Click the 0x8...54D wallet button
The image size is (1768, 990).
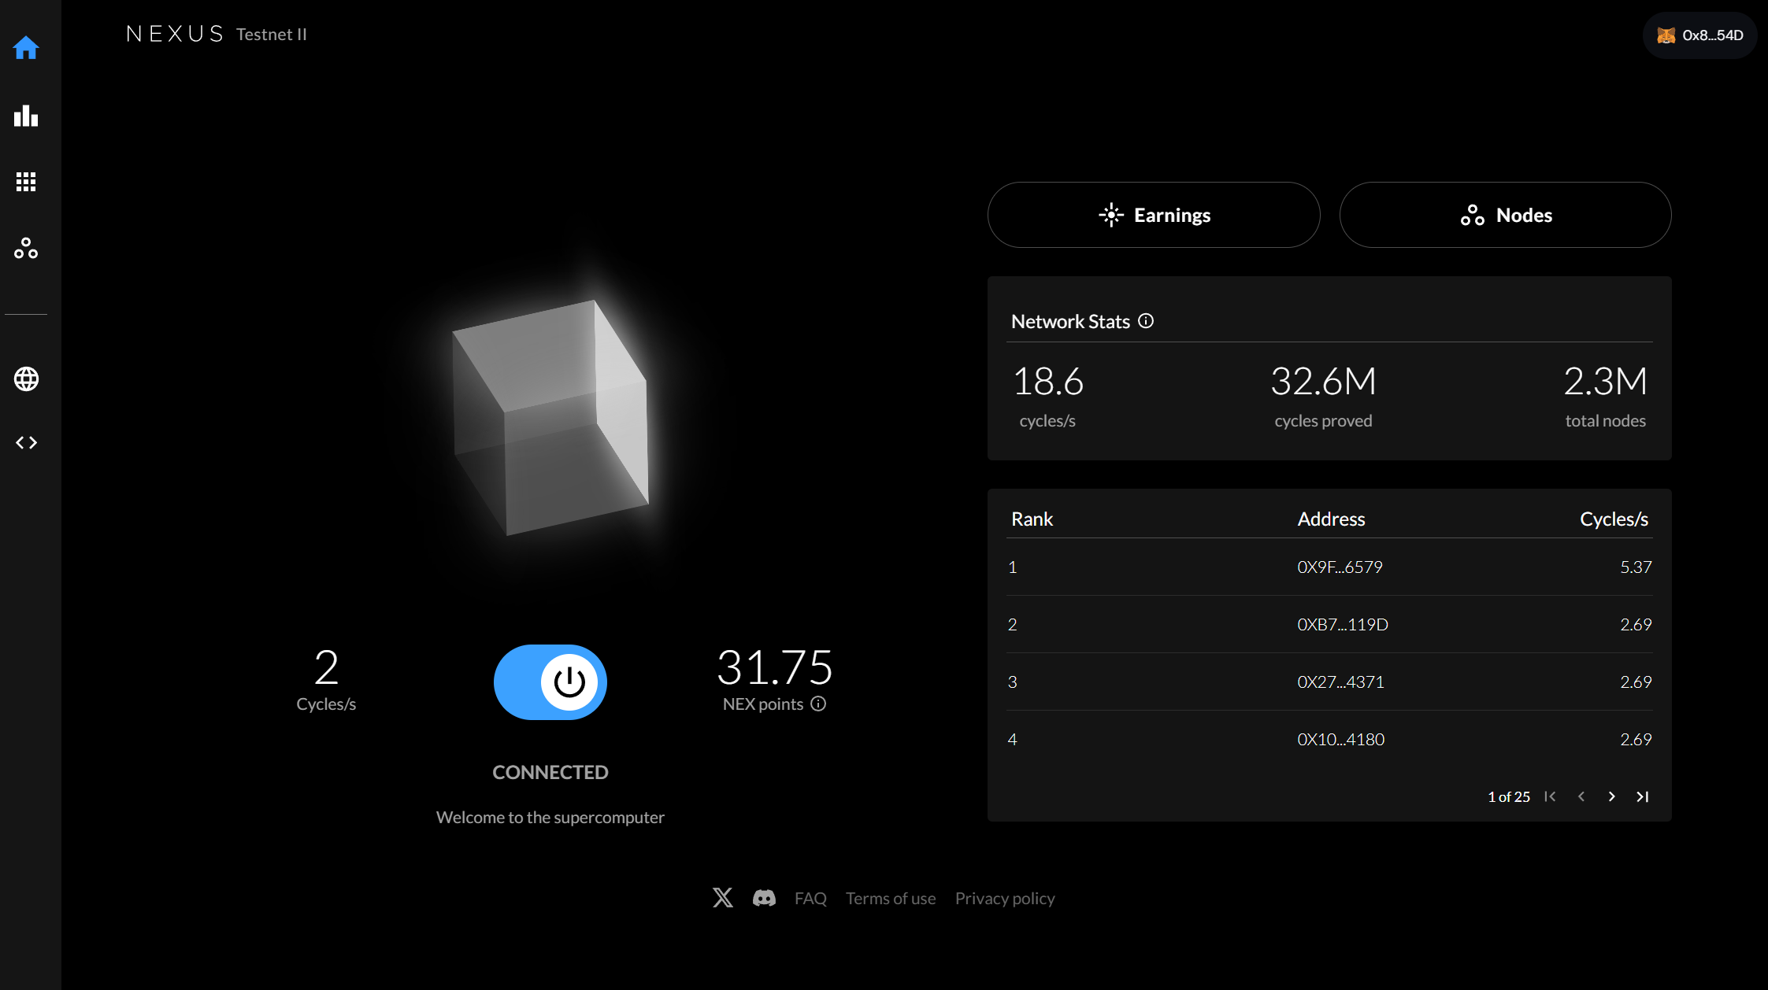(x=1699, y=35)
